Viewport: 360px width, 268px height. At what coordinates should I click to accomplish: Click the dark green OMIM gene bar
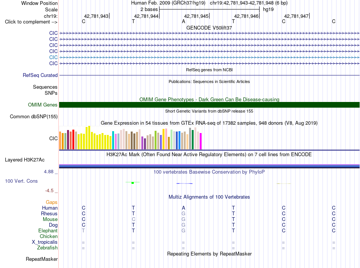pyautogui.click(x=210, y=105)
